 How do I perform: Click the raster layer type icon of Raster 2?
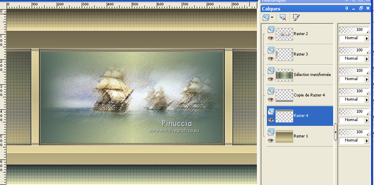click(x=271, y=30)
